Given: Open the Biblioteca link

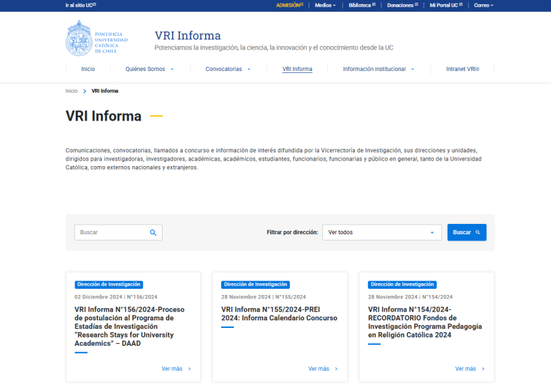Looking at the screenshot, I should click(x=362, y=6).
